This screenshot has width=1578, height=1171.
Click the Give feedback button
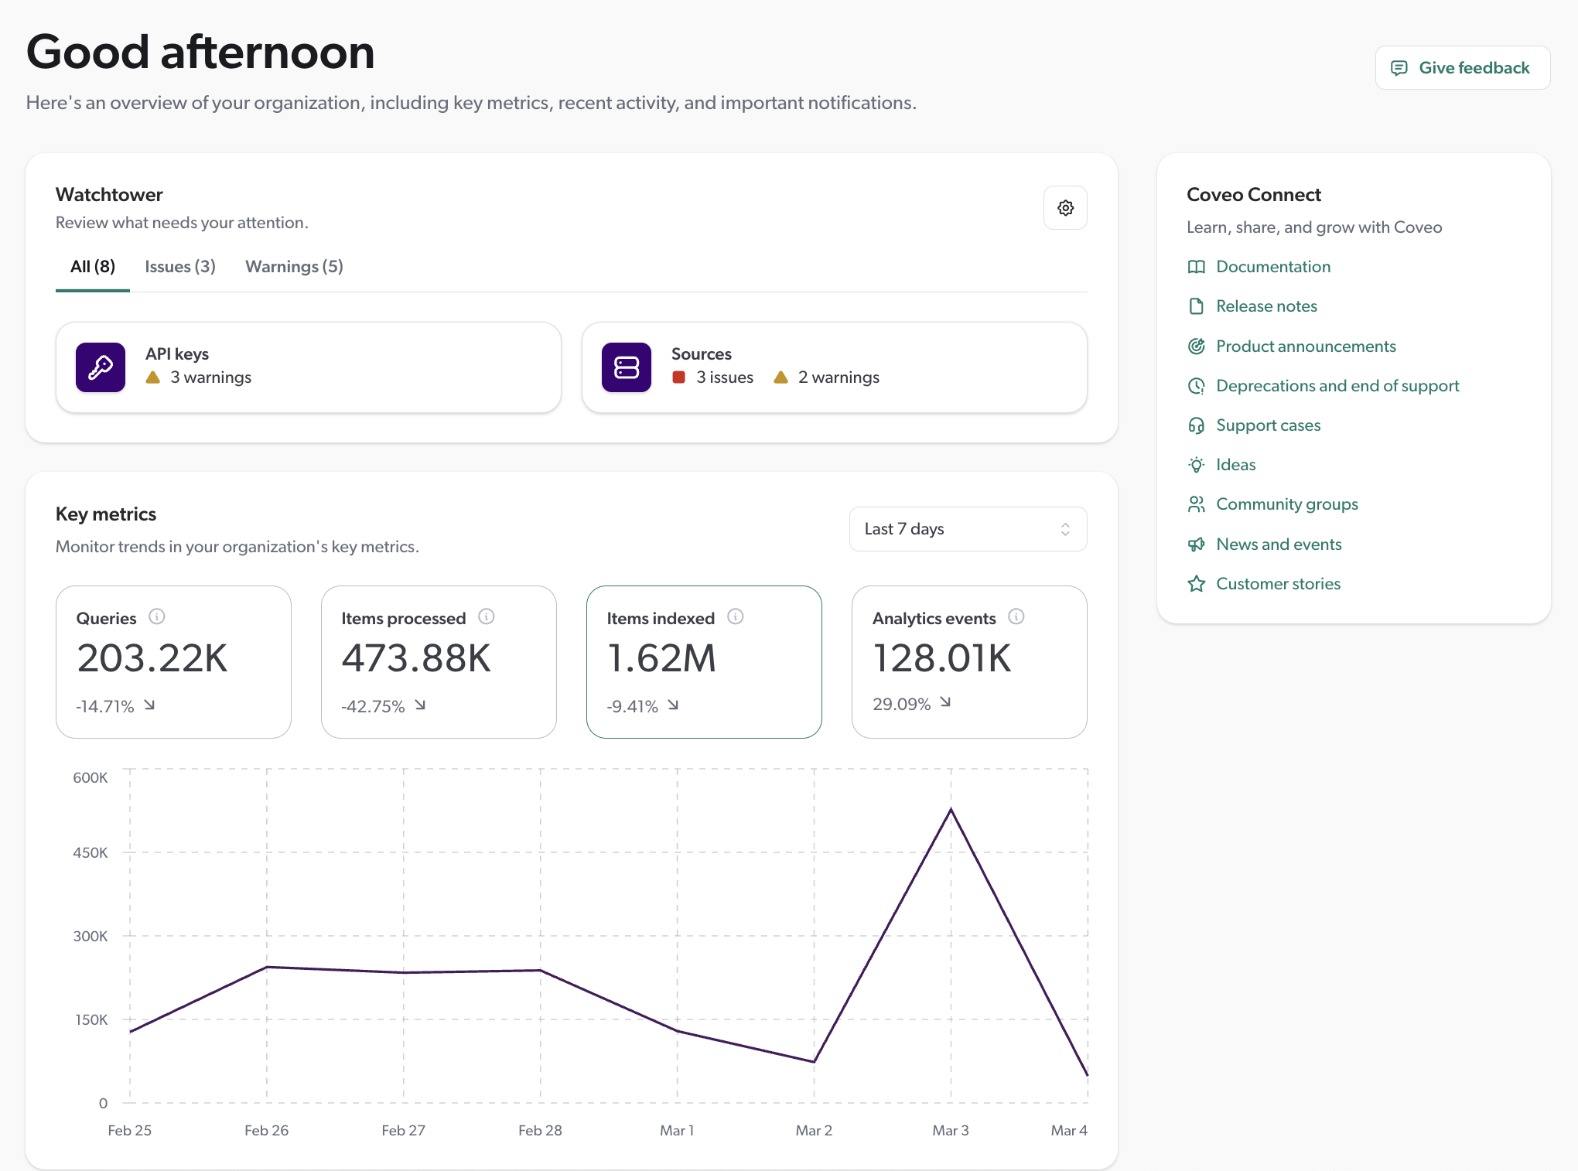pos(1462,67)
